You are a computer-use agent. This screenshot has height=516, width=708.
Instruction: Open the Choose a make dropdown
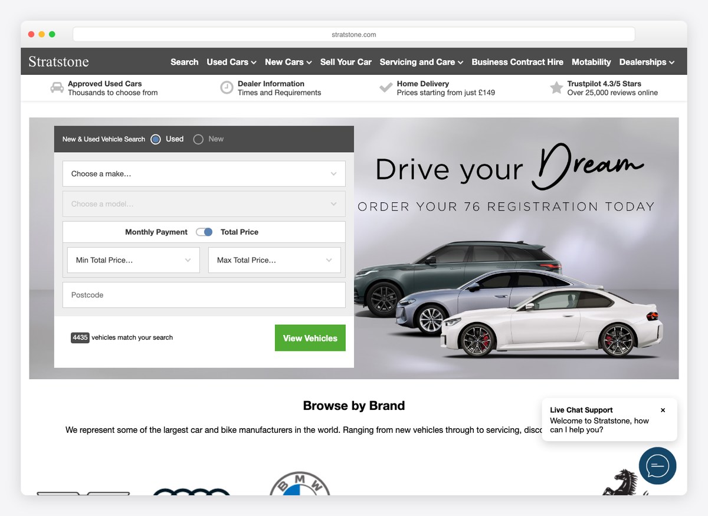(204, 174)
